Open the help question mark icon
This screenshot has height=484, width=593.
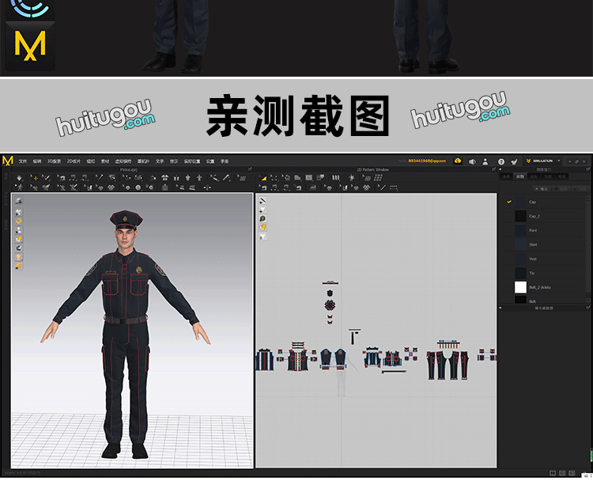point(501,161)
